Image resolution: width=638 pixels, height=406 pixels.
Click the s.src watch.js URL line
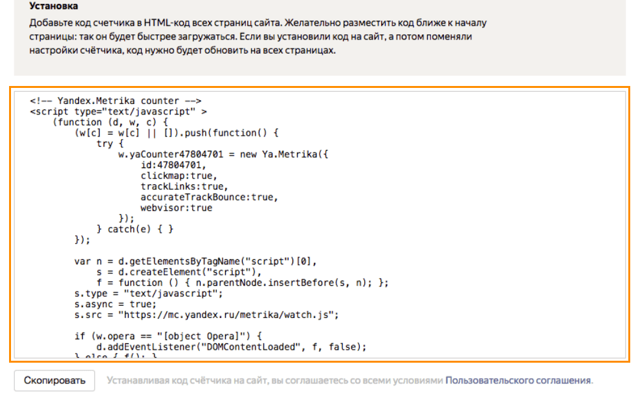click(x=206, y=315)
